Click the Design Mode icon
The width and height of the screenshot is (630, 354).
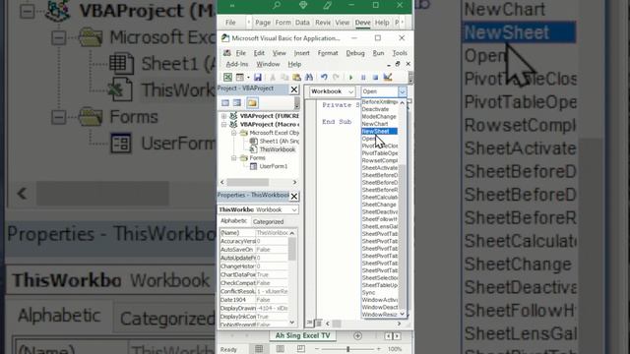pyautogui.click(x=388, y=77)
